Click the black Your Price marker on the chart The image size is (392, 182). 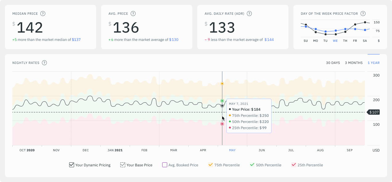pyautogui.click(x=222, y=106)
